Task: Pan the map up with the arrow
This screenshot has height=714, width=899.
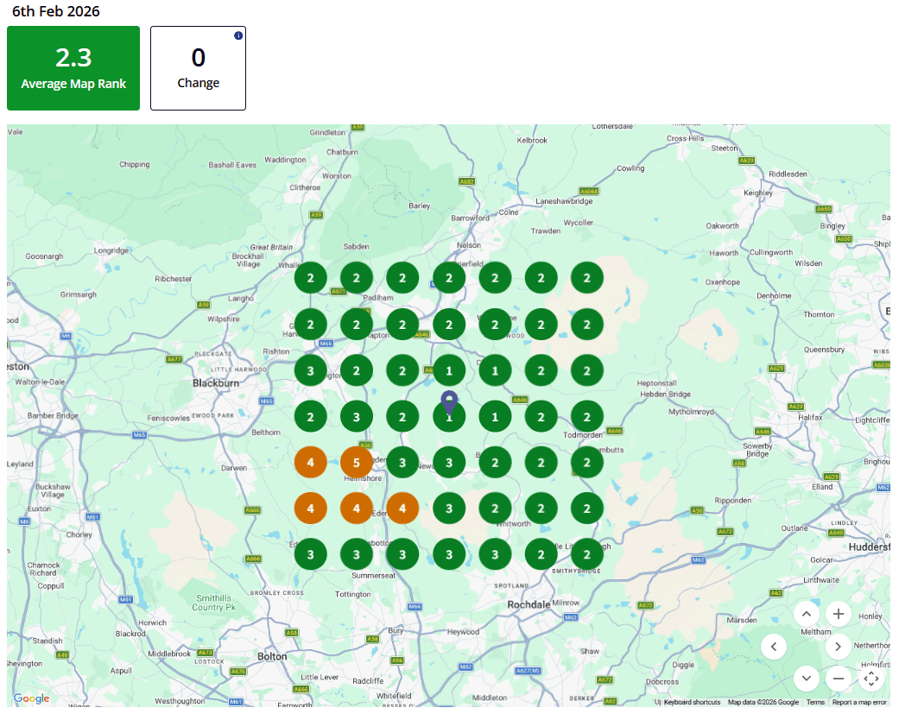Action: click(806, 614)
